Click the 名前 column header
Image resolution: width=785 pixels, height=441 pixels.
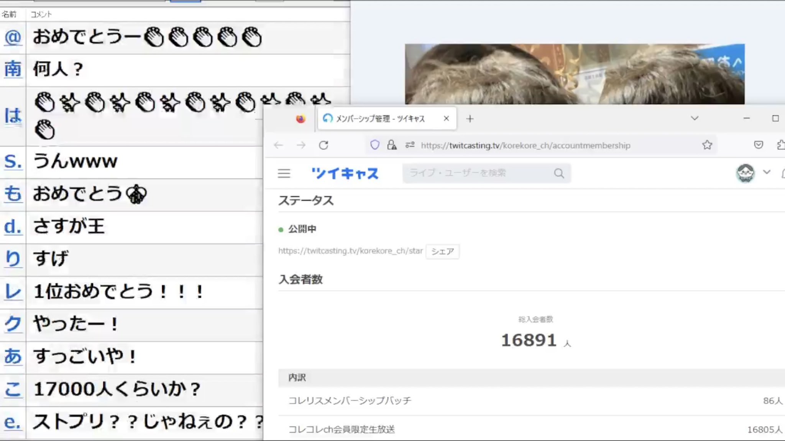(9, 14)
